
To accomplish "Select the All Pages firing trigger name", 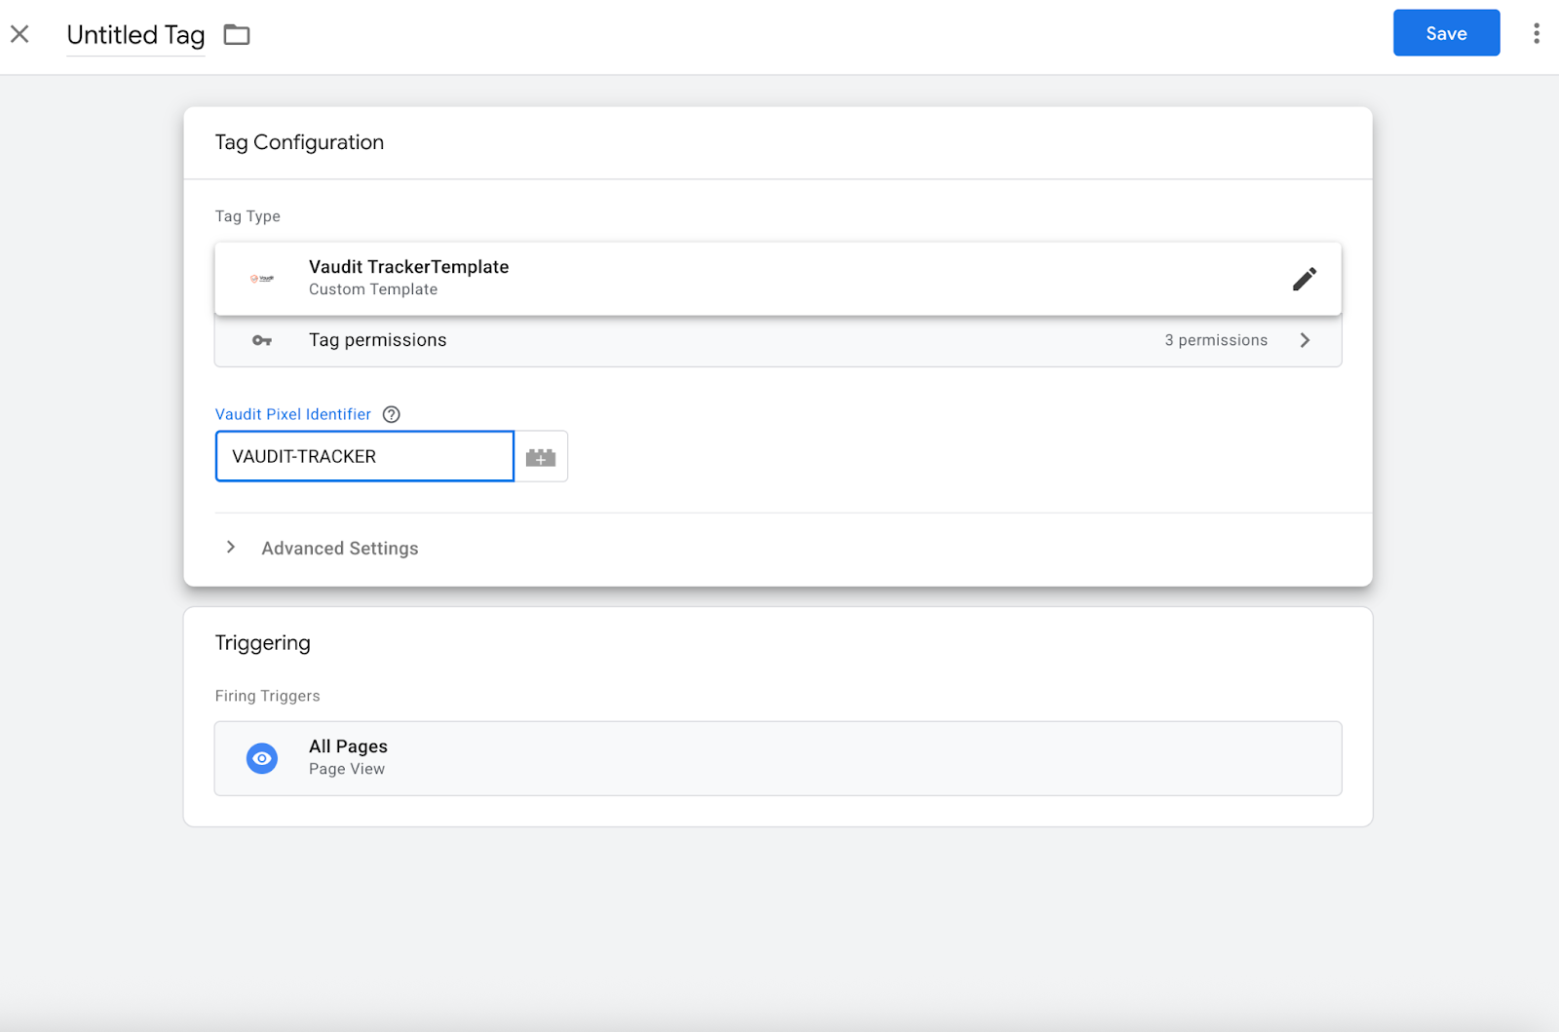I will (x=348, y=746).
